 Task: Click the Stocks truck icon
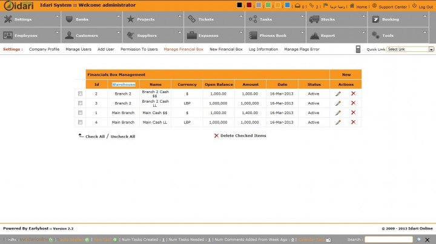(314, 19)
